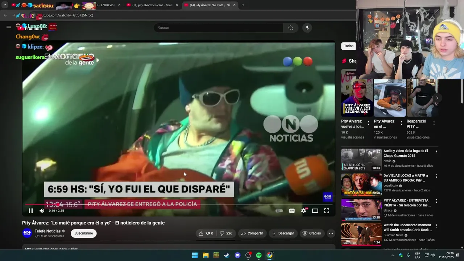Seek along the red video progress bar

click(178, 205)
